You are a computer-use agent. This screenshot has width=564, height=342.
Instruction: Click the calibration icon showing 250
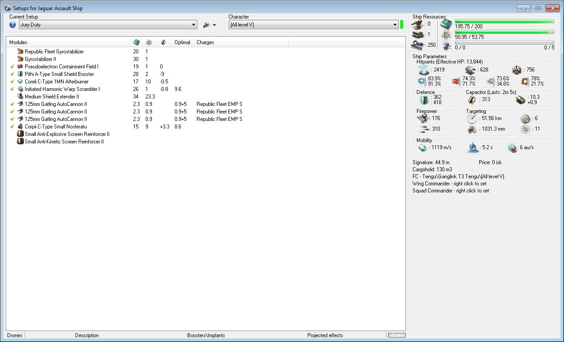coord(418,45)
